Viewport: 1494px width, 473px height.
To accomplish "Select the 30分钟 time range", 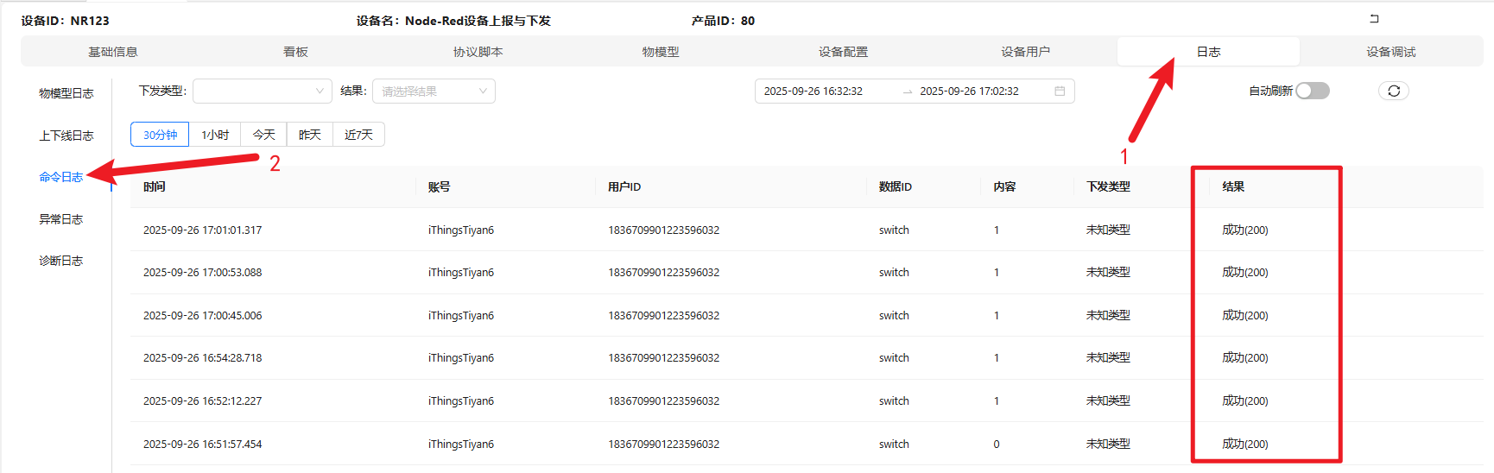I will 160,135.
